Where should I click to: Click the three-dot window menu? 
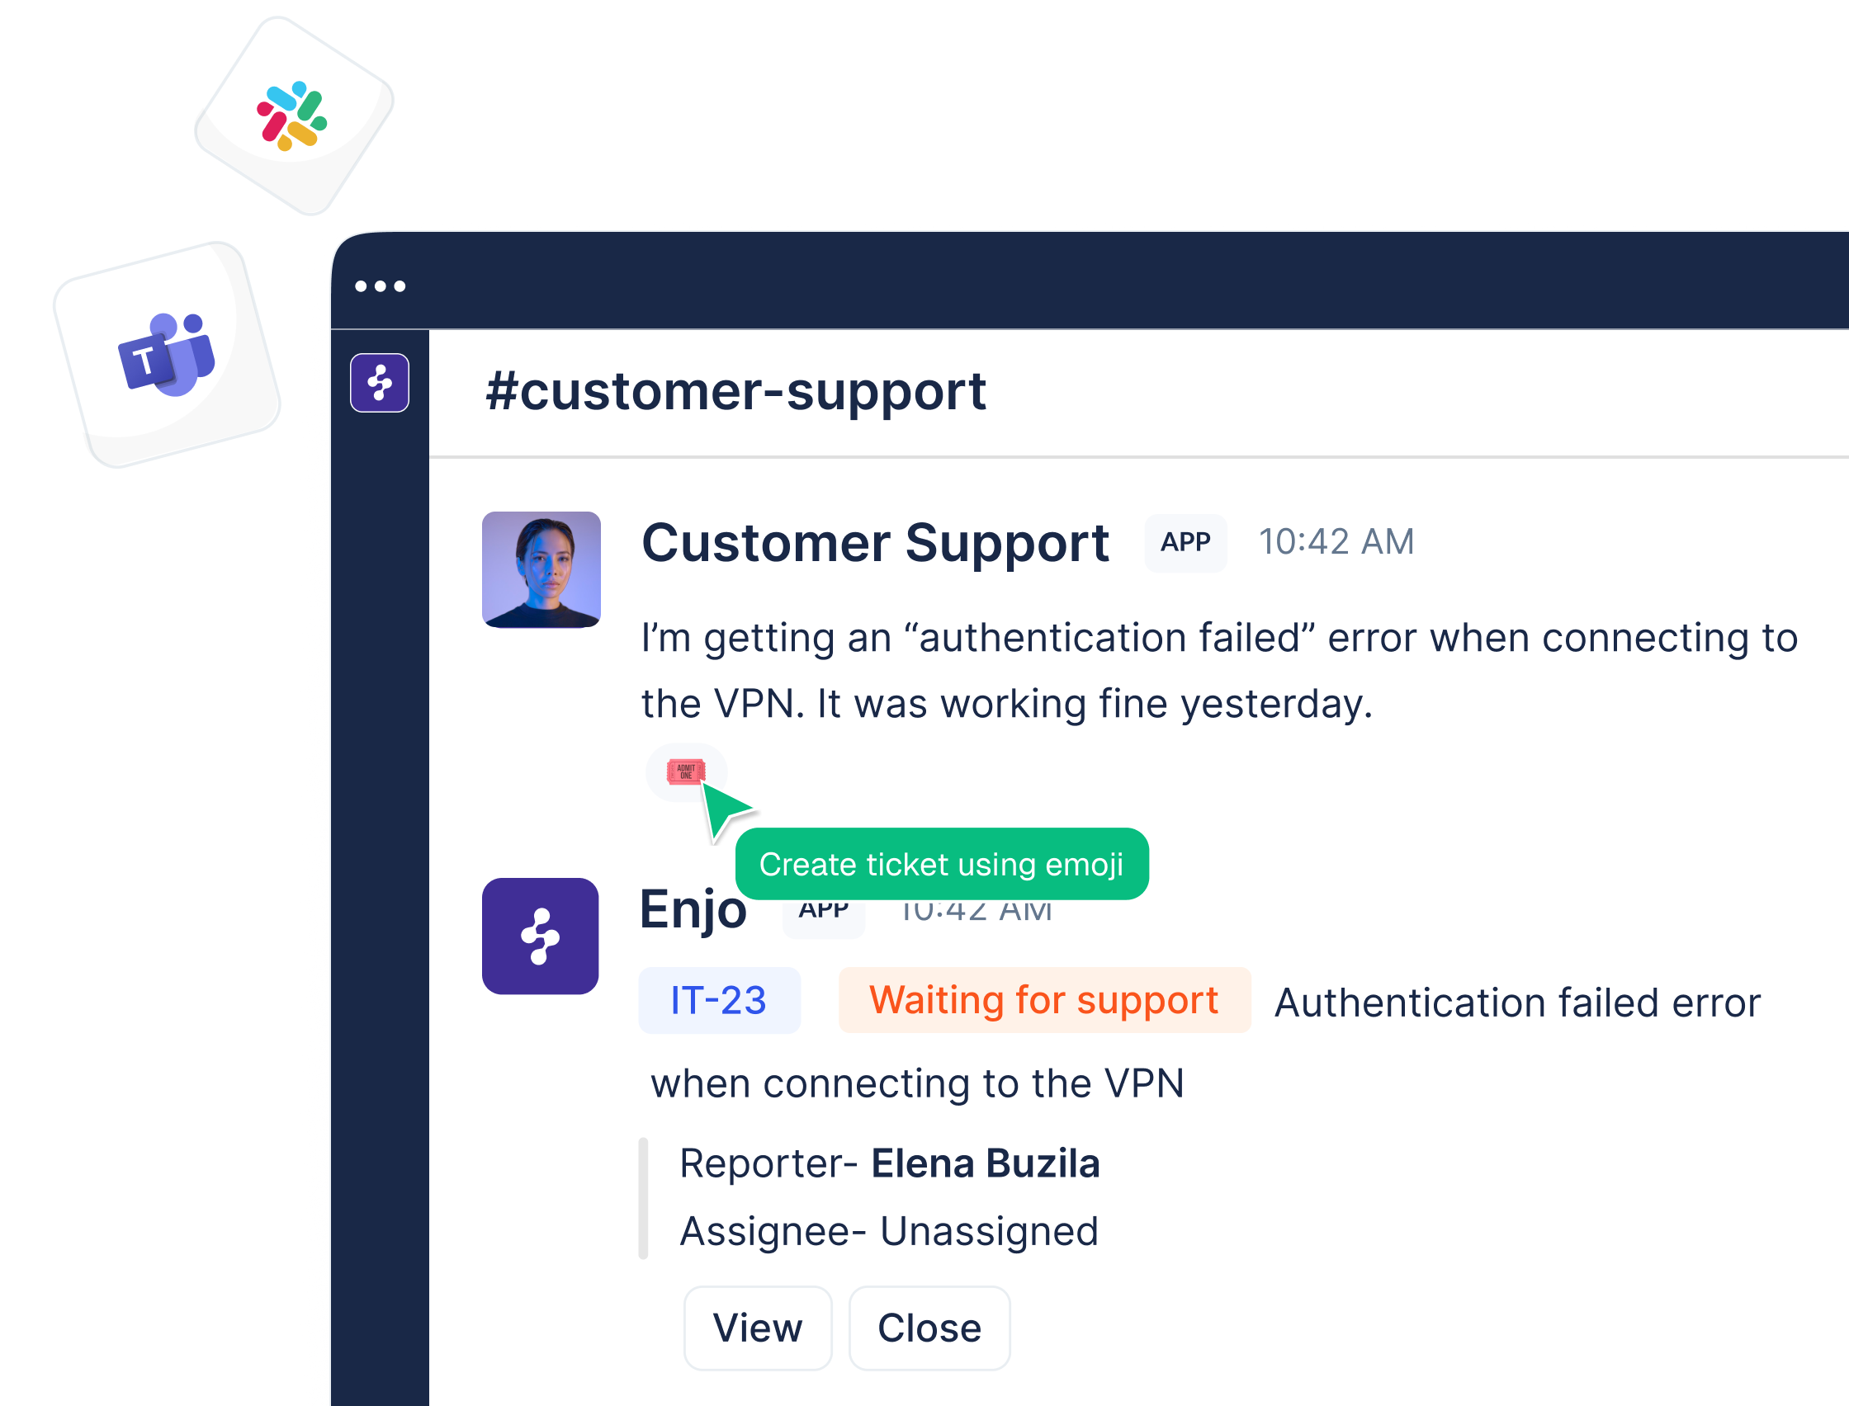380,286
